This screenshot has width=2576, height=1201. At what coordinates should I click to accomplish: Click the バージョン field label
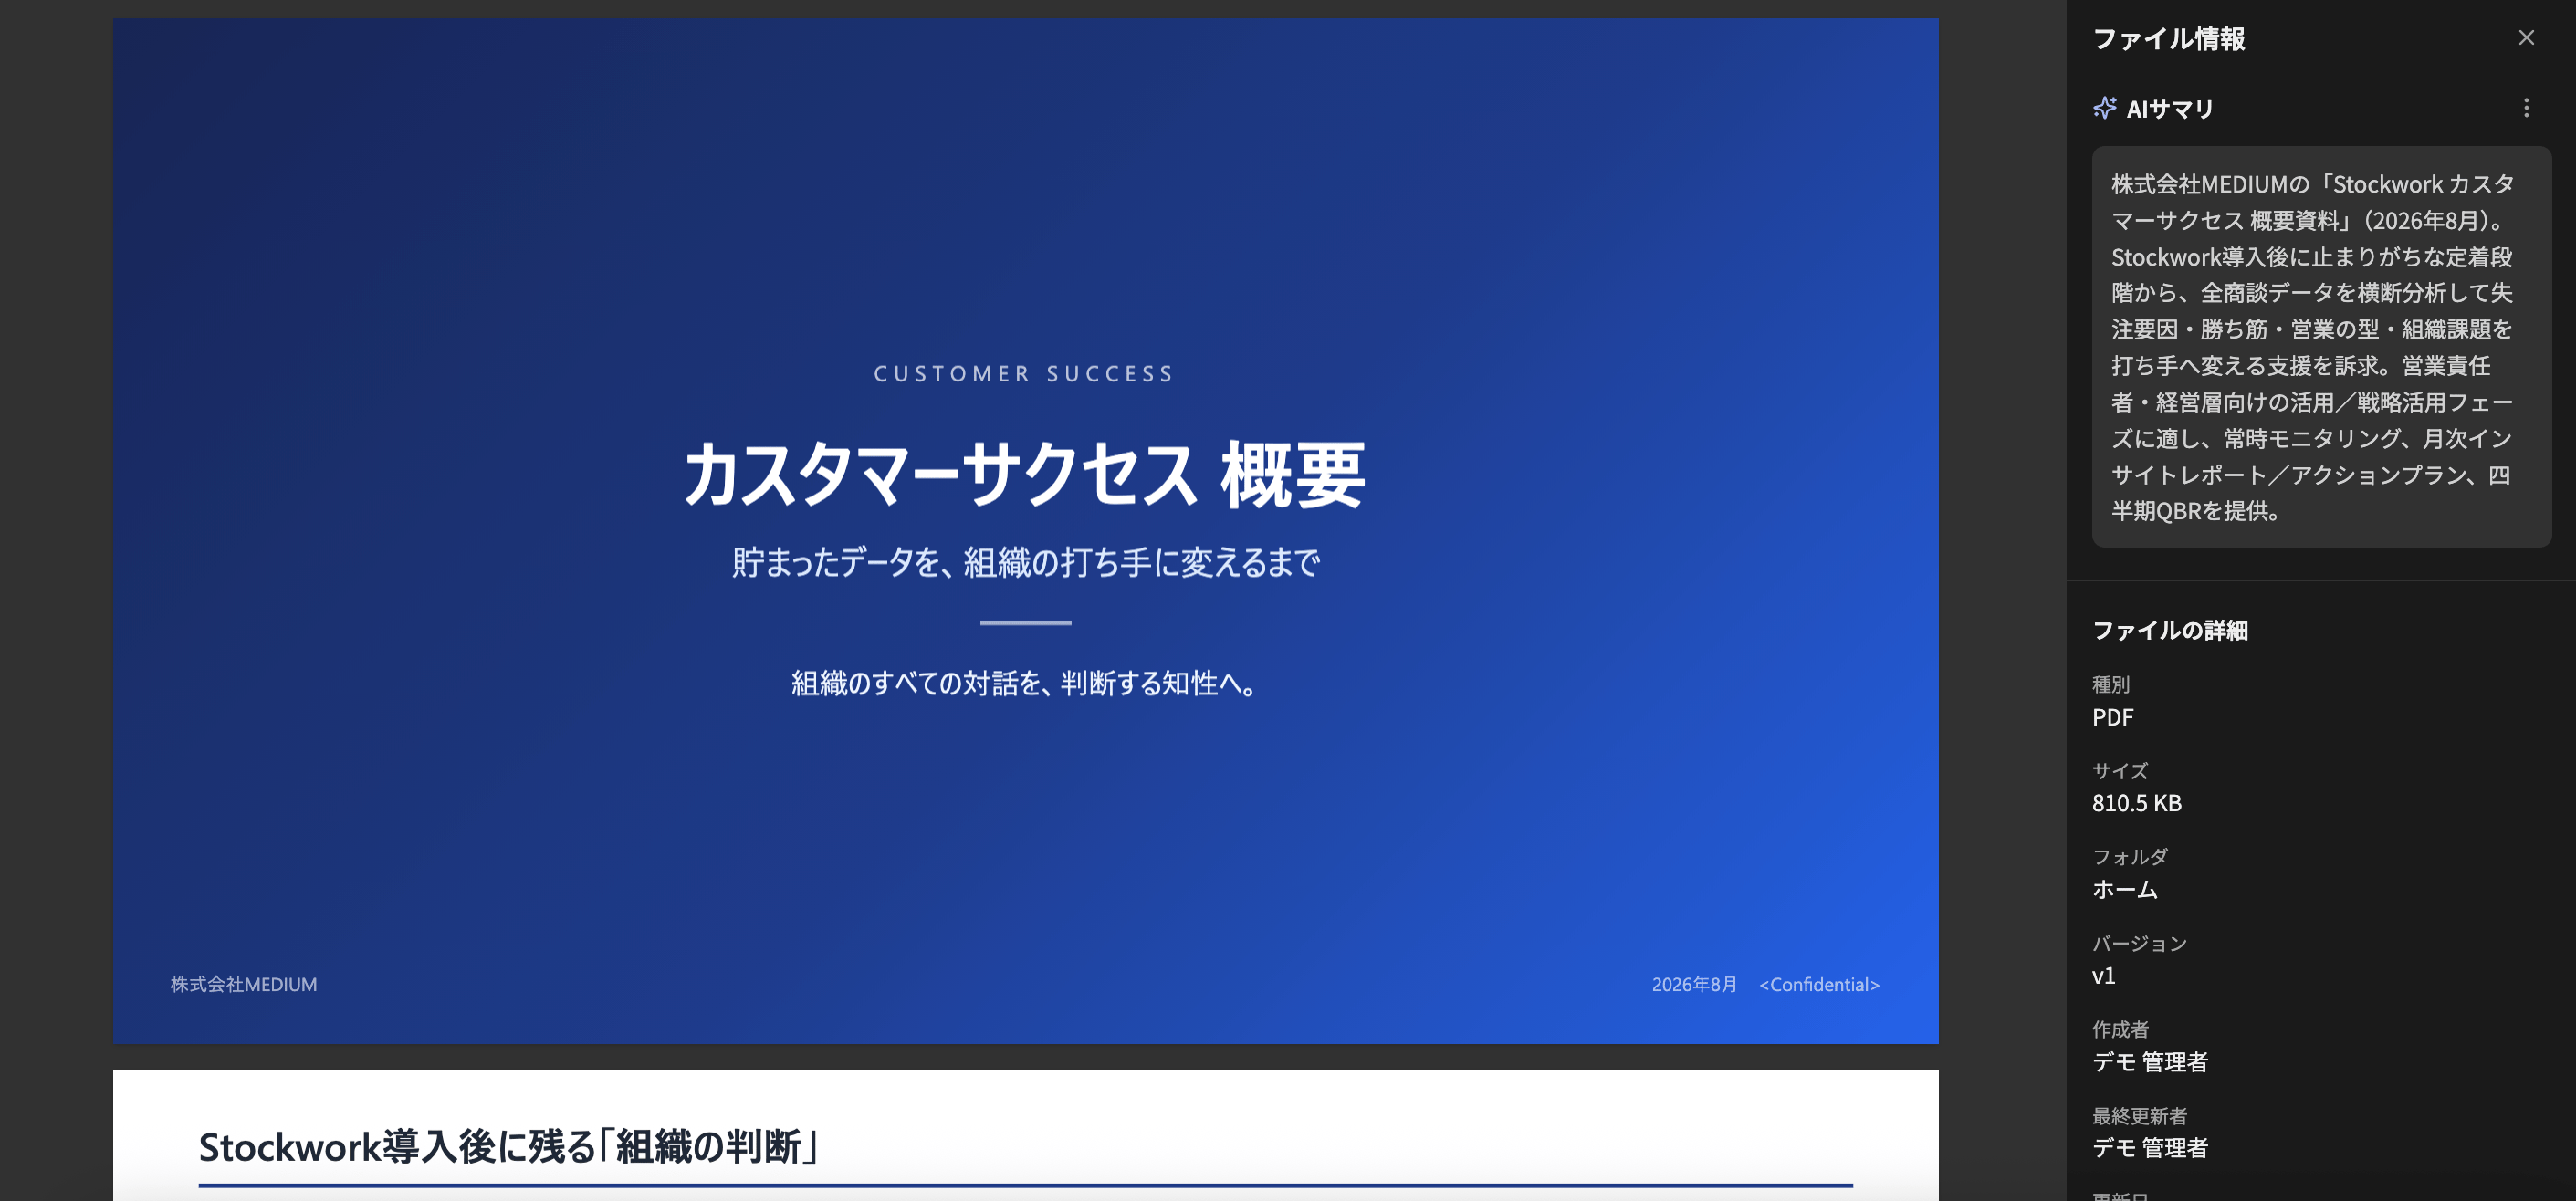pos(2140,944)
